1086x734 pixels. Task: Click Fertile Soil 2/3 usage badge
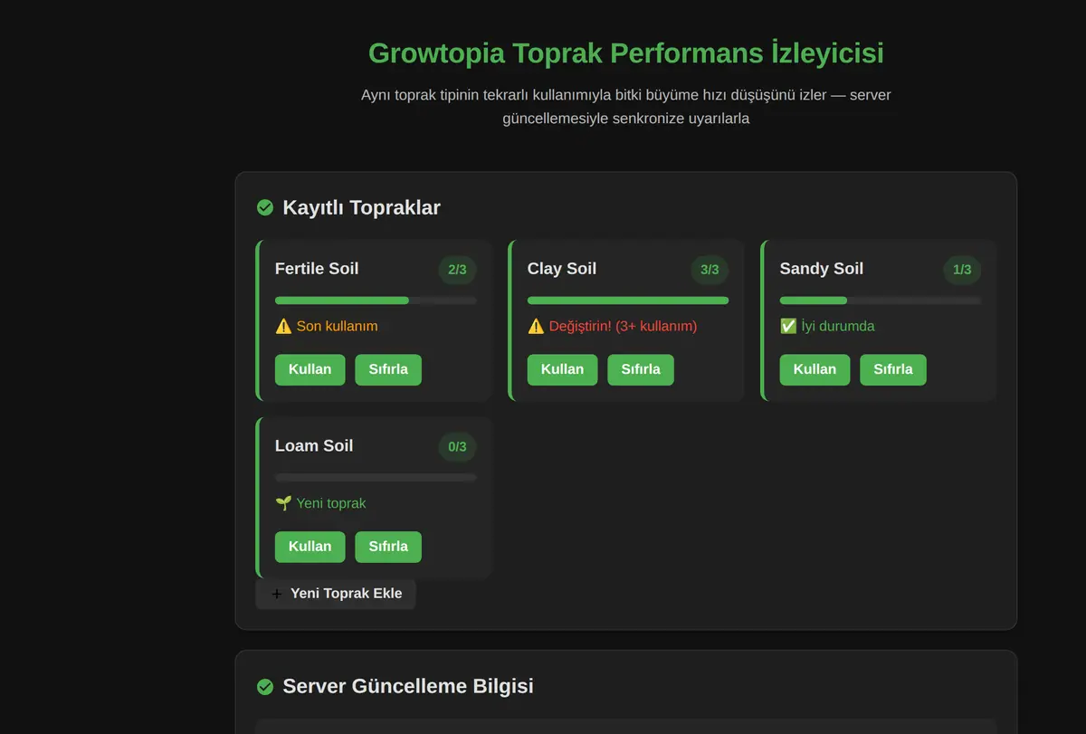tap(457, 270)
